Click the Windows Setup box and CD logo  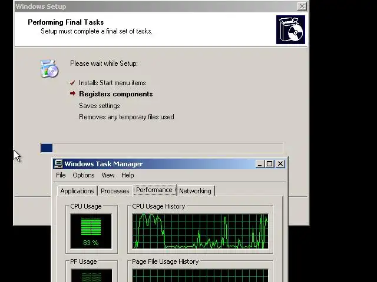pos(290,30)
